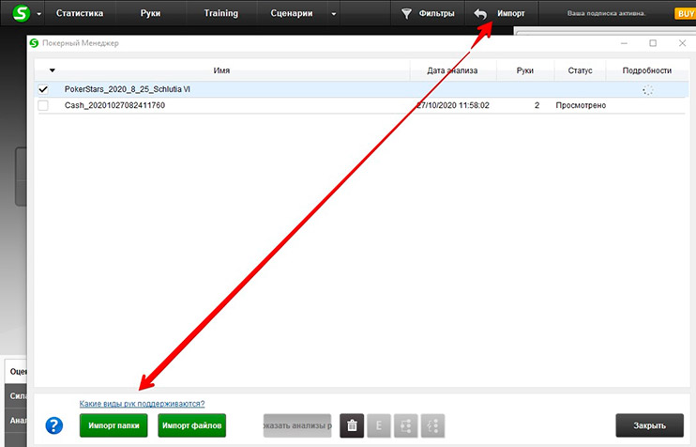Check the Cash_20201027082411760 checkbox
696x447 pixels.
(x=43, y=105)
